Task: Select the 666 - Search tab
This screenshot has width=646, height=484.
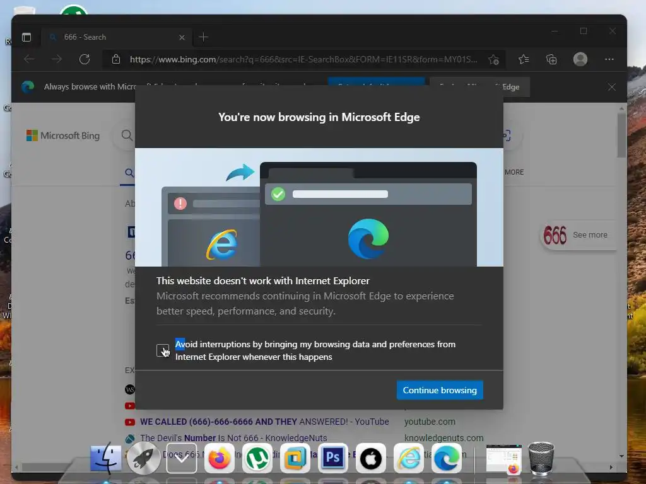Action: (x=115, y=37)
